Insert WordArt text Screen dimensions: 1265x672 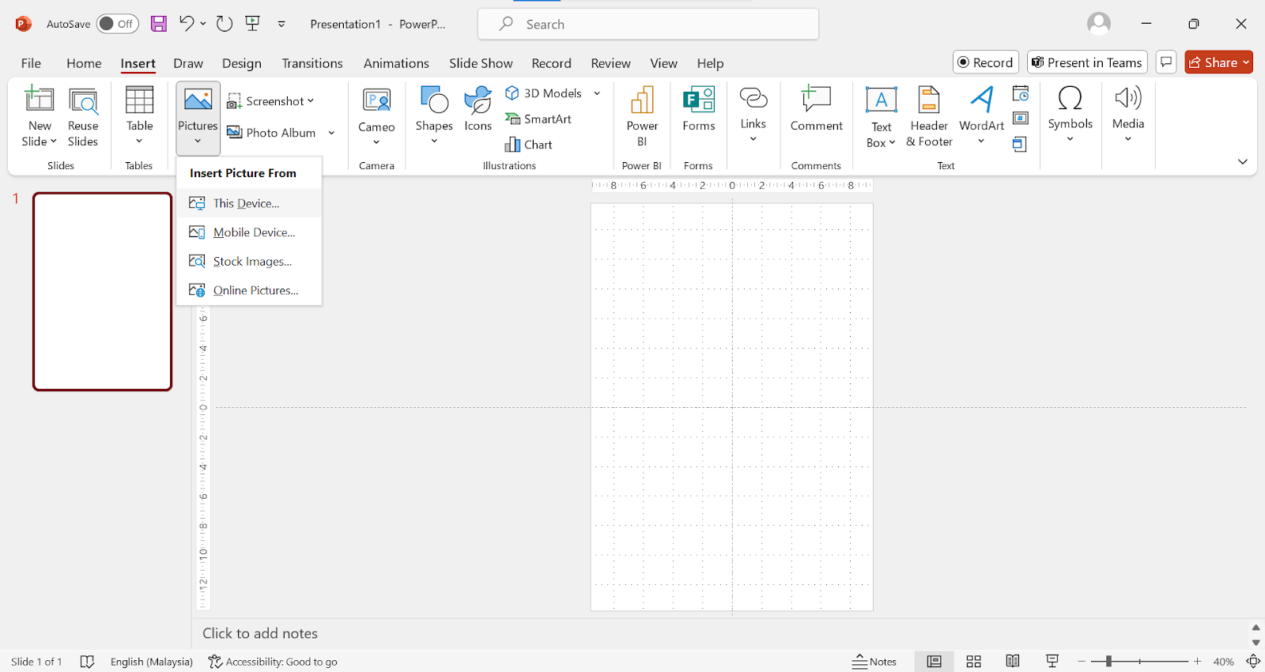pos(981,115)
